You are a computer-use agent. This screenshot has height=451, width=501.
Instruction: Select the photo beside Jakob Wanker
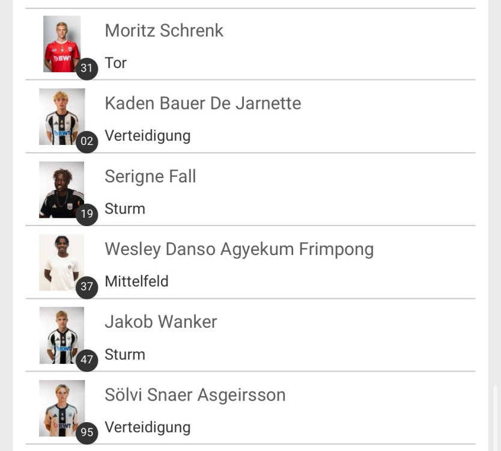pyautogui.click(x=61, y=335)
